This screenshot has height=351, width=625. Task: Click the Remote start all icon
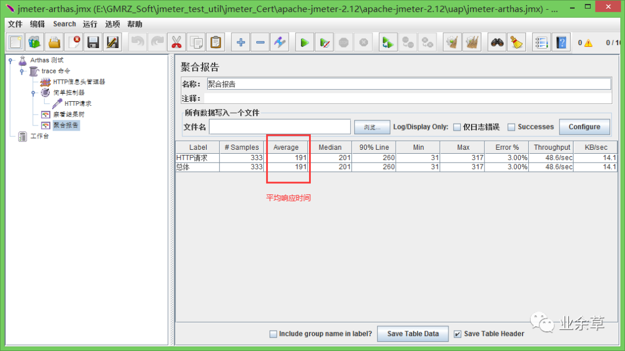(x=388, y=42)
